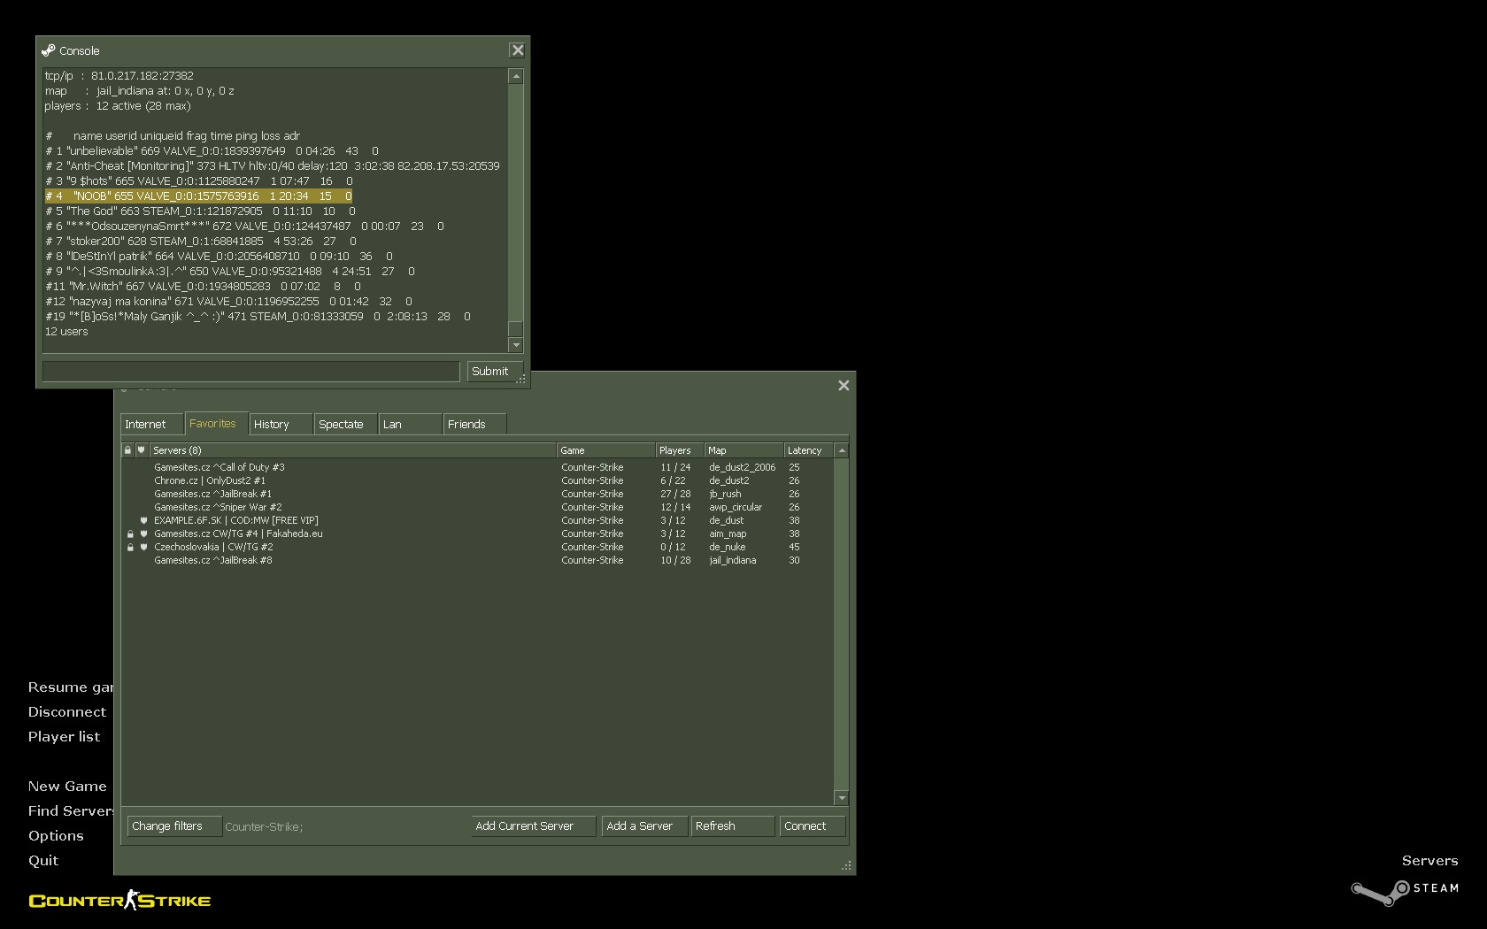Image resolution: width=1487 pixels, height=929 pixels.
Task: Select EXAMPLE.6F.SK | COD:MW [FREE VIP] server
Action: pos(477,520)
